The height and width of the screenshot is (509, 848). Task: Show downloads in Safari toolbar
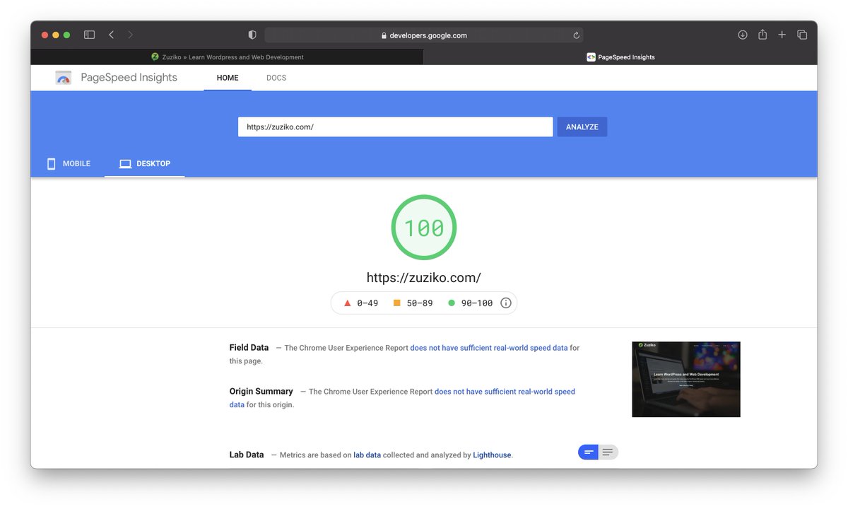click(x=743, y=35)
